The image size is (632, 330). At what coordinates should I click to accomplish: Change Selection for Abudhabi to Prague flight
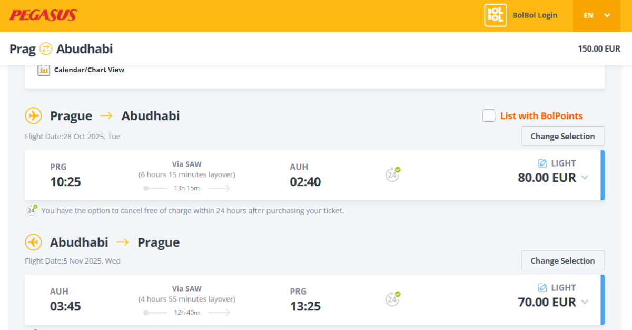[x=562, y=260]
